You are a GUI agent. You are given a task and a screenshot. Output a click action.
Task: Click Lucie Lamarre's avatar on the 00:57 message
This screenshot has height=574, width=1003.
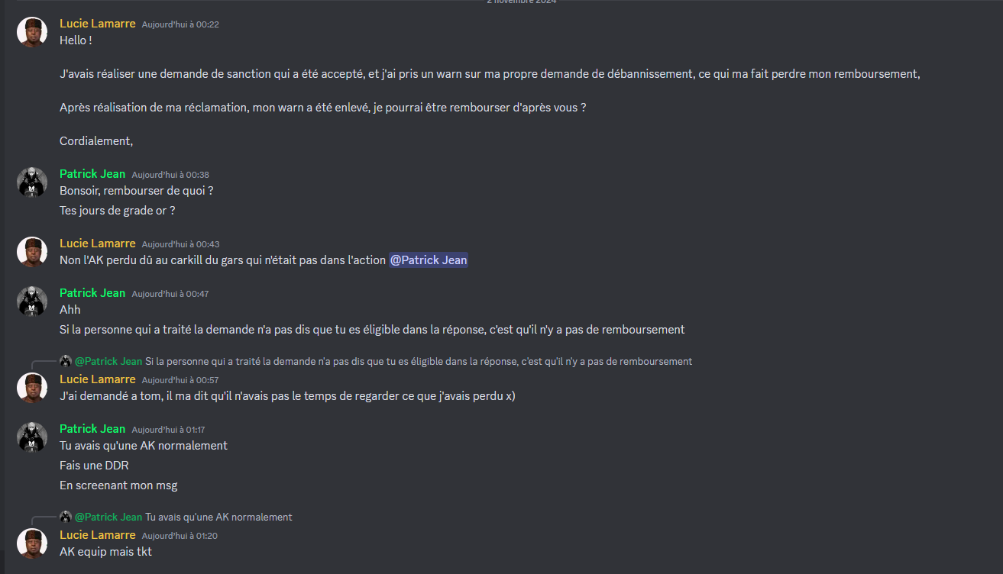[32, 388]
